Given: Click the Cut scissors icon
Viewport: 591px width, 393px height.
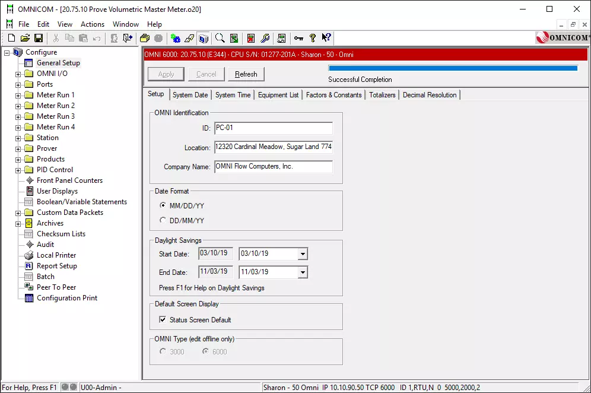Looking at the screenshot, I should 56,38.
